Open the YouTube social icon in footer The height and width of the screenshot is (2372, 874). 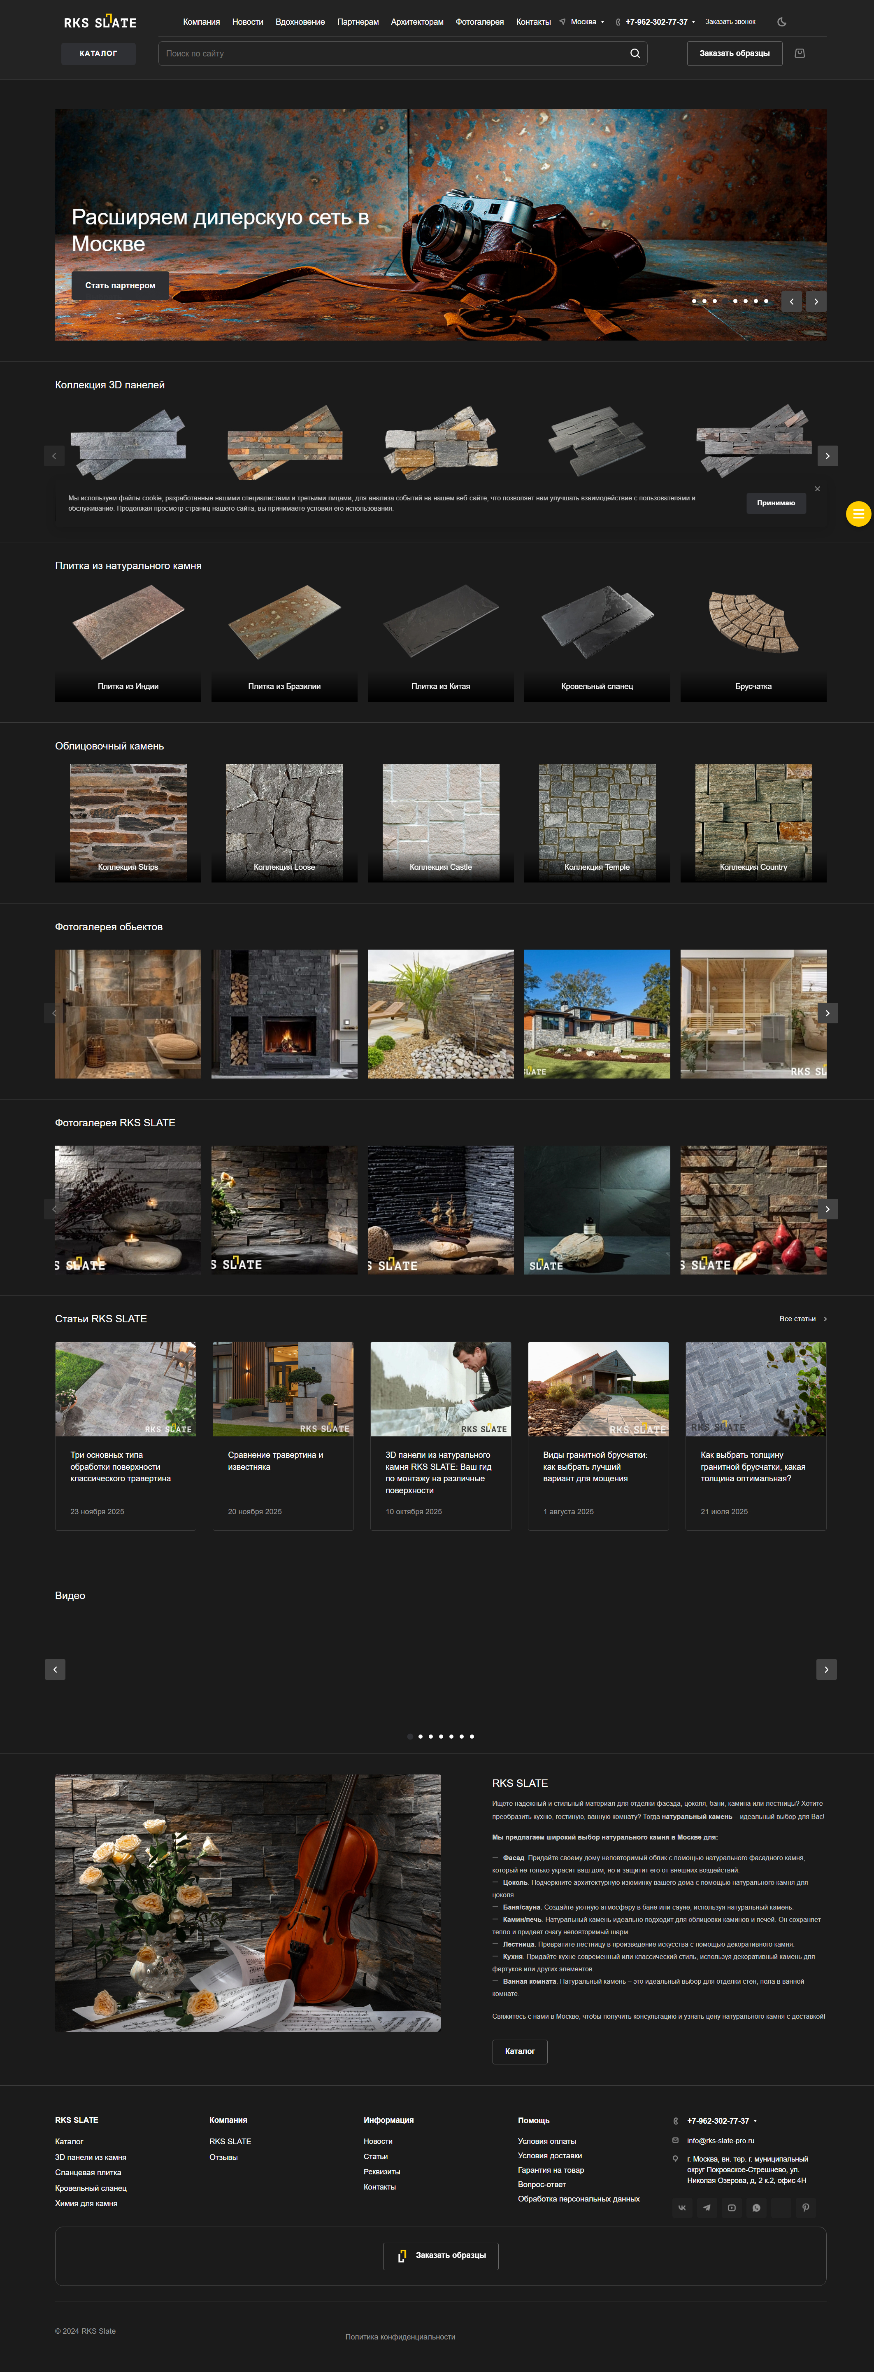coord(731,2207)
